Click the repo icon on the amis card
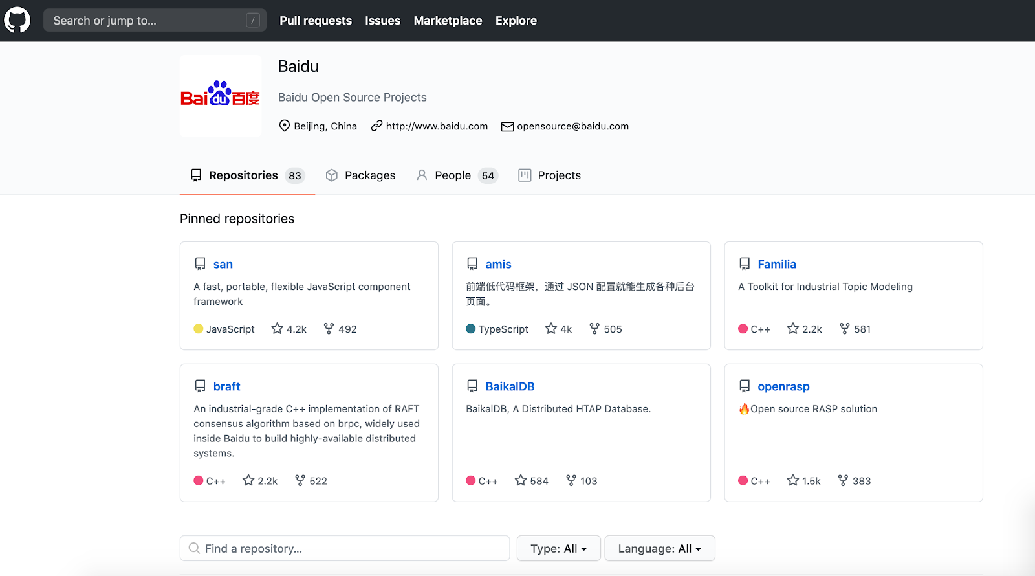 tap(472, 264)
